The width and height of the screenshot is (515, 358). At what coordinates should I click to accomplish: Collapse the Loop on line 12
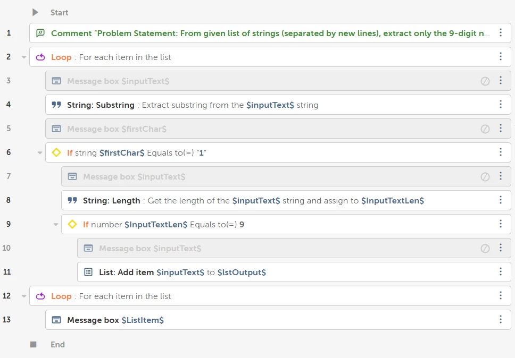[x=24, y=296]
